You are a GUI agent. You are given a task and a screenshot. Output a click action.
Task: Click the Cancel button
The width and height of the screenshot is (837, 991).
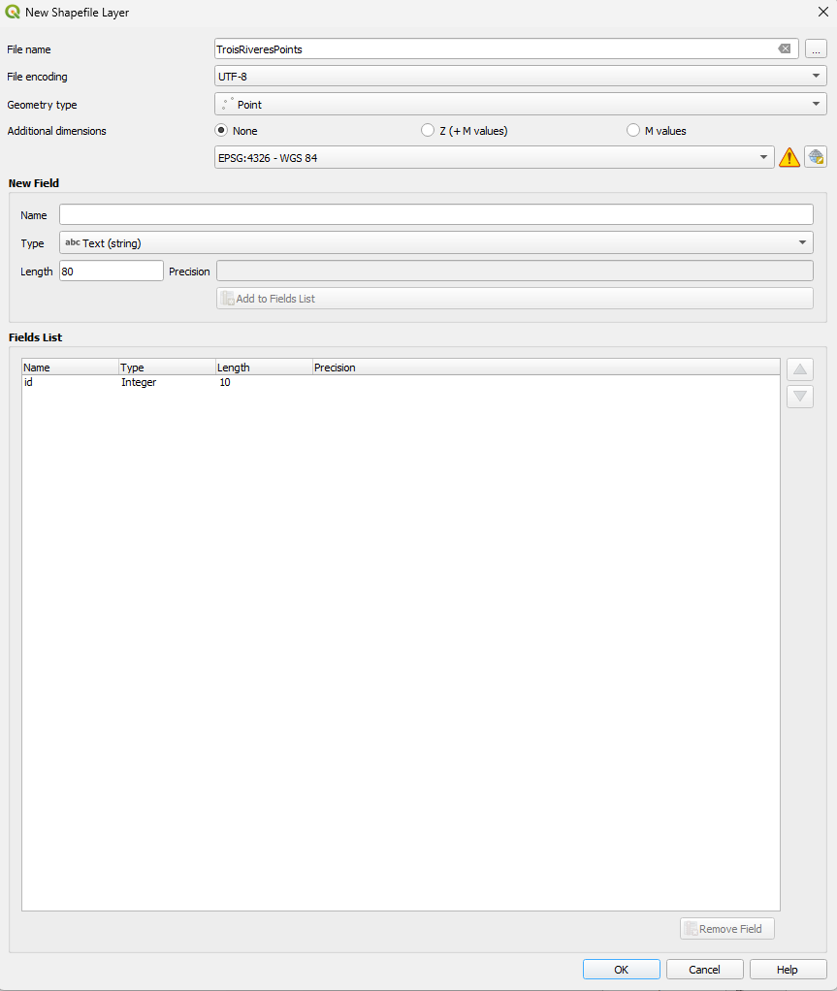[x=704, y=970]
